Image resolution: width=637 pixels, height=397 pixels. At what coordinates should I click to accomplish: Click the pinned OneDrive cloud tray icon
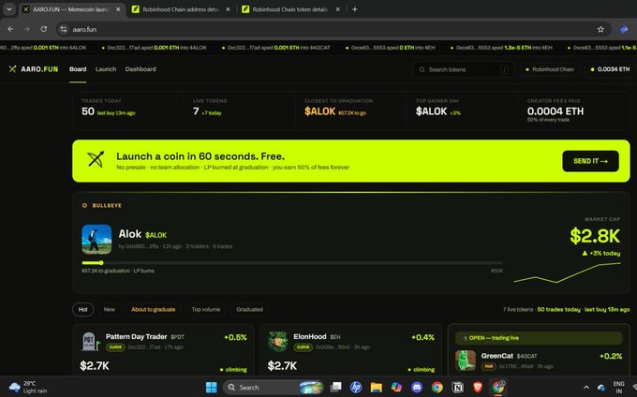tap(601, 388)
